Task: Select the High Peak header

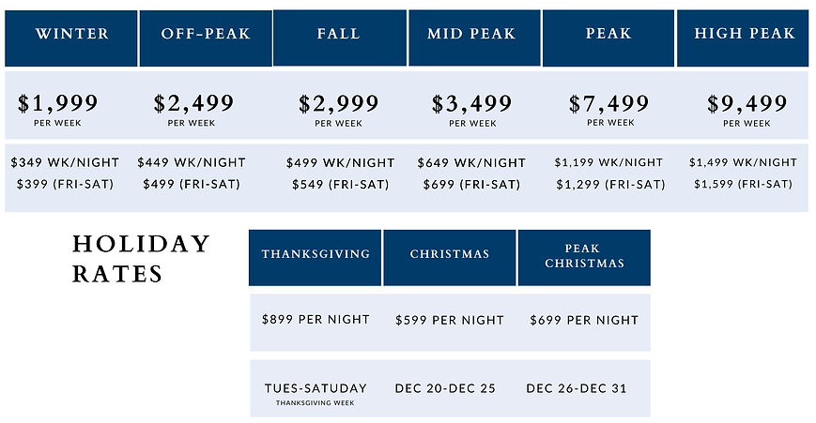Action: tap(745, 34)
